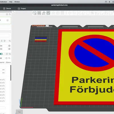
Task: Click the search settings magnifier icon
Action: [x=9, y=58]
